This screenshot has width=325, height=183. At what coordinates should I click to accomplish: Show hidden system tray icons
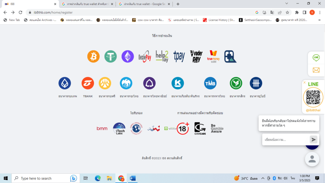263,178
